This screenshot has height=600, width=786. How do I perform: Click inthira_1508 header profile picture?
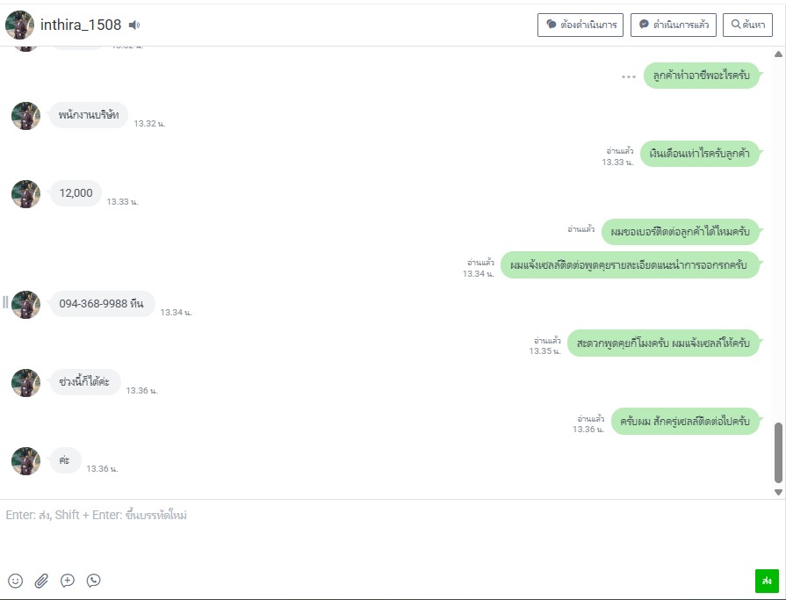[19, 25]
